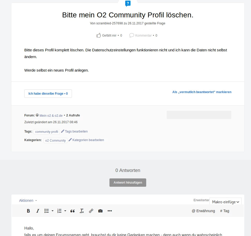Insert a blockquote with the quote icon
The width and height of the screenshot is (251, 236).
coord(72,211)
